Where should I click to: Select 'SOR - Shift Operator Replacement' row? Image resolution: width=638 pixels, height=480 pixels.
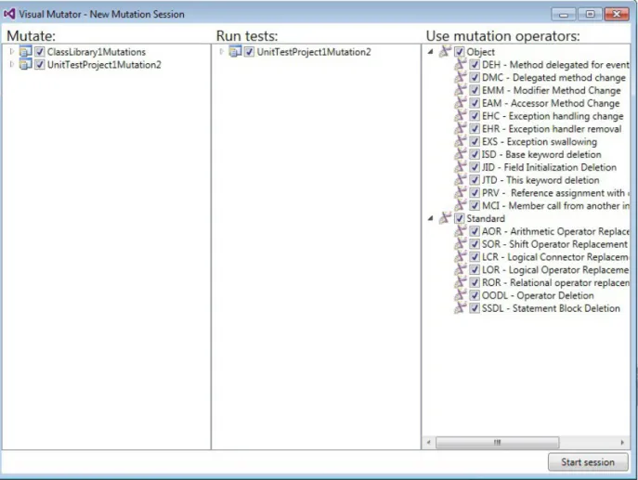554,244
